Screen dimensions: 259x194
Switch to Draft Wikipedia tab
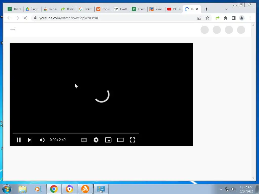click(121, 9)
